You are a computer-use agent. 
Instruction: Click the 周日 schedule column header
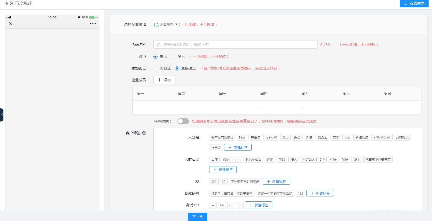[387, 94]
